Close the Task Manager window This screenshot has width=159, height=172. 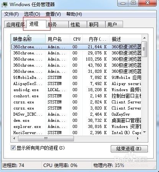pyautogui.click(x=148, y=3)
